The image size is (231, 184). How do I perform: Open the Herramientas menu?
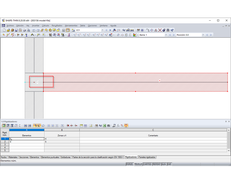[71, 26]
